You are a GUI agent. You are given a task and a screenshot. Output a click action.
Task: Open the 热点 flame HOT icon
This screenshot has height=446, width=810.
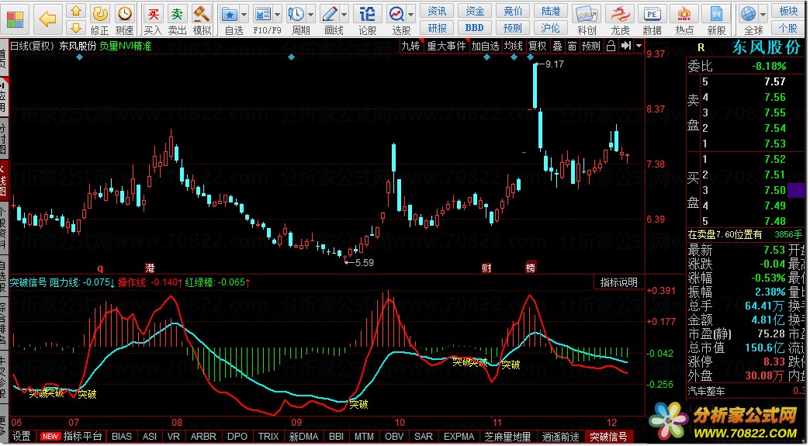684,14
